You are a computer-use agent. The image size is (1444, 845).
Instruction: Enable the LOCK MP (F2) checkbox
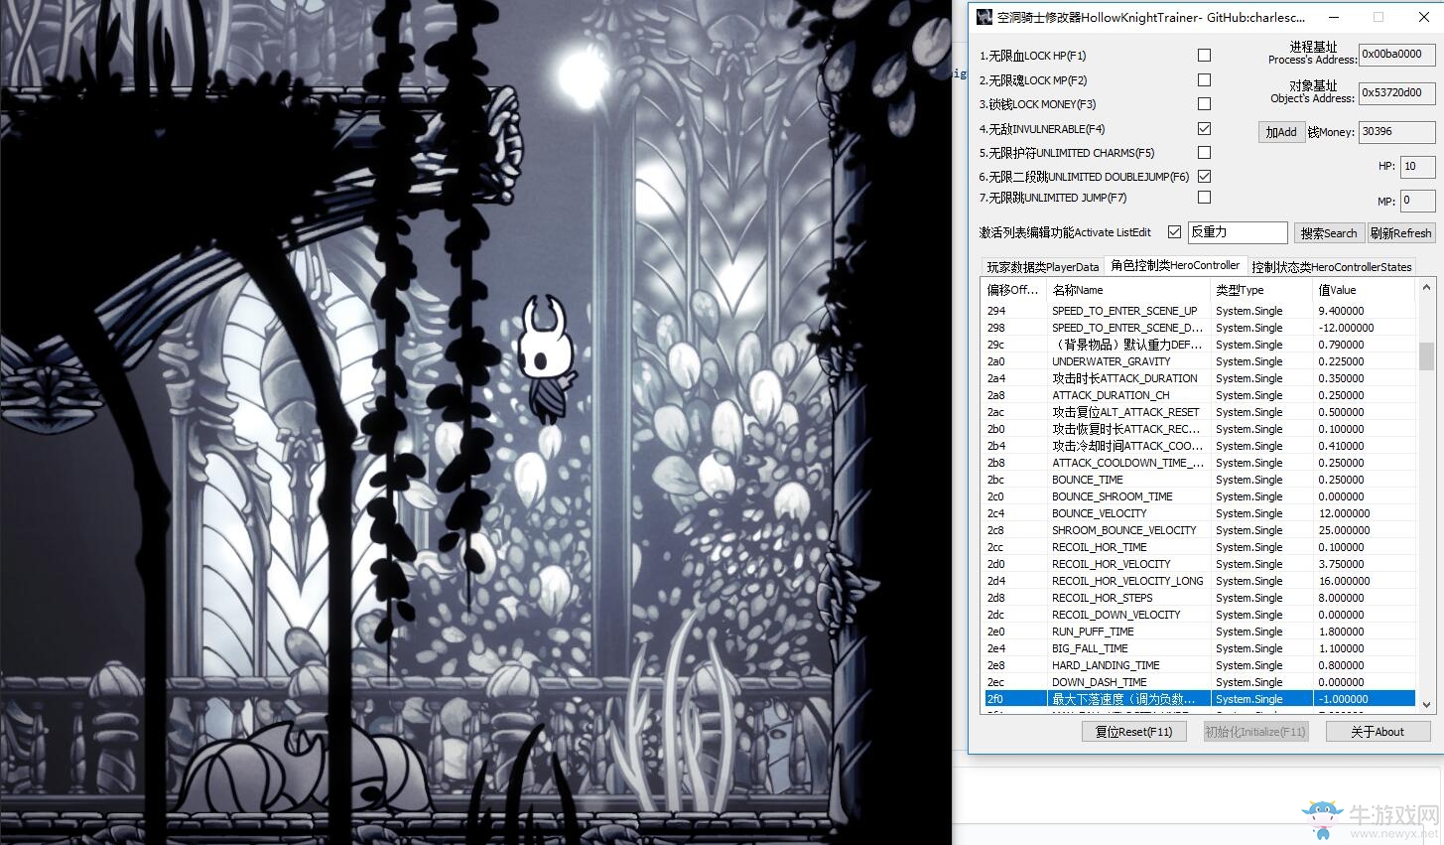point(1204,79)
